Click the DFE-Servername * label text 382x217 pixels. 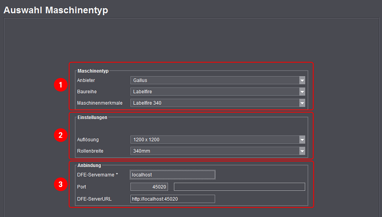[97, 175]
